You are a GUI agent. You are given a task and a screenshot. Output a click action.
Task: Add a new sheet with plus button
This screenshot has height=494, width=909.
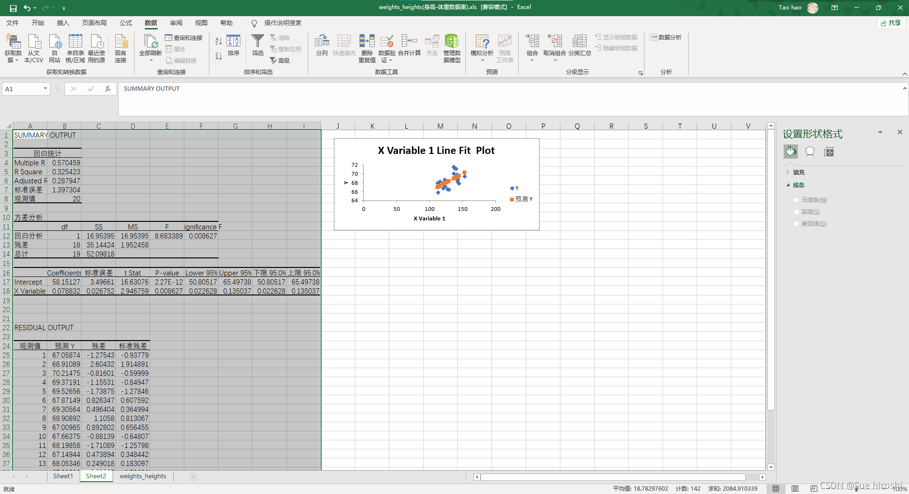click(193, 476)
